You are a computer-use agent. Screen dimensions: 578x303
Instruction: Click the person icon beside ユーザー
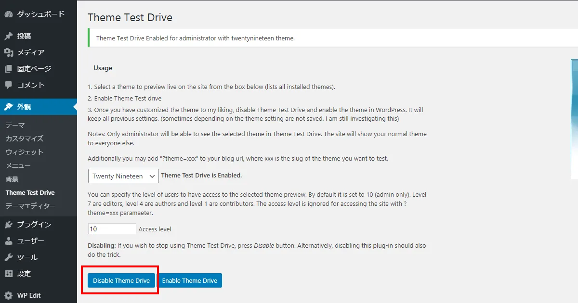[x=9, y=241]
